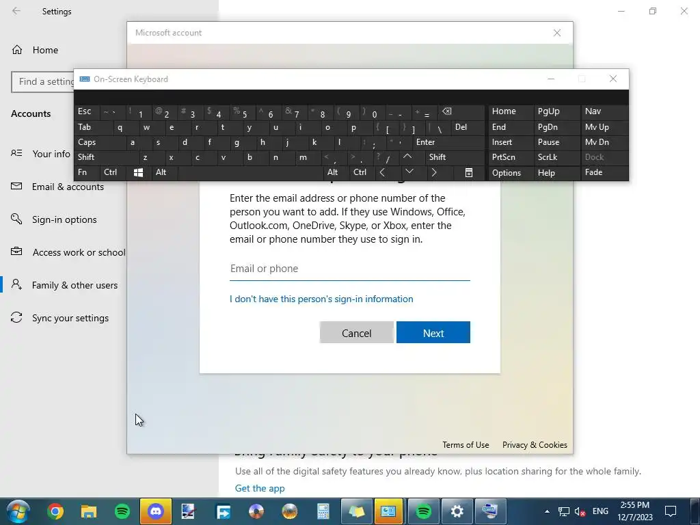Toggle the left Alt key on keyboard

tap(165, 172)
